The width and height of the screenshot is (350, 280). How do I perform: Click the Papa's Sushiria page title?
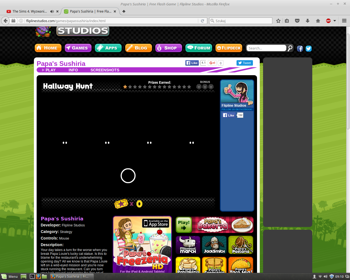(61, 63)
